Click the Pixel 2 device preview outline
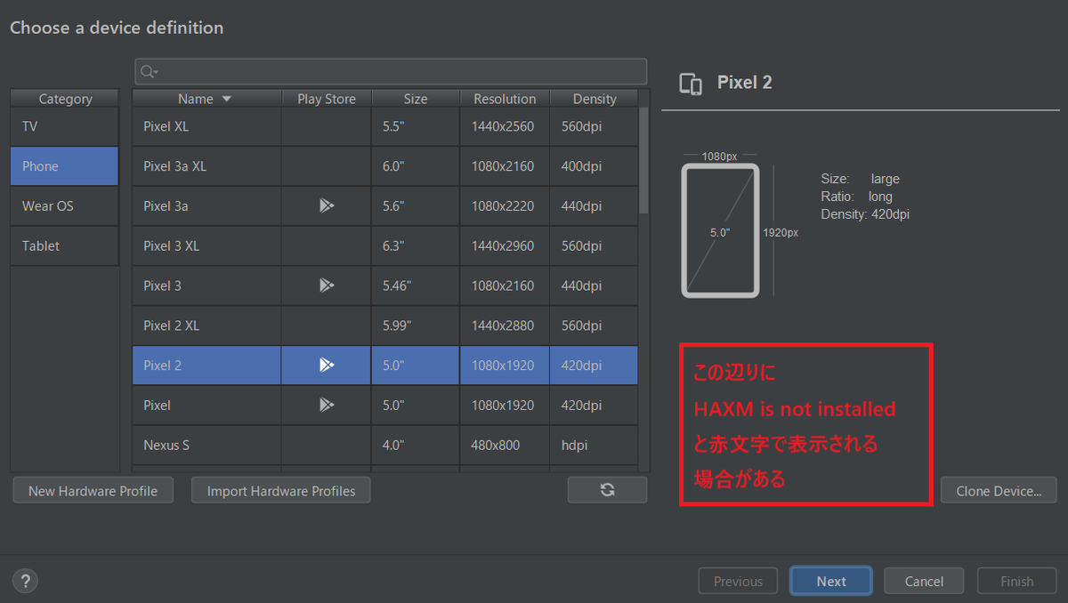The height and width of the screenshot is (603, 1068). pyautogui.click(x=720, y=230)
